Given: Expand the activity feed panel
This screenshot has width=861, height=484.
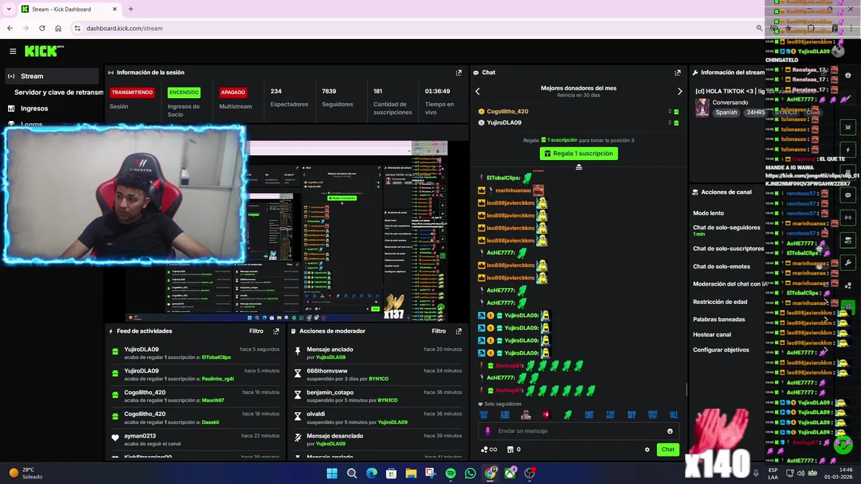Looking at the screenshot, I should pyautogui.click(x=276, y=331).
